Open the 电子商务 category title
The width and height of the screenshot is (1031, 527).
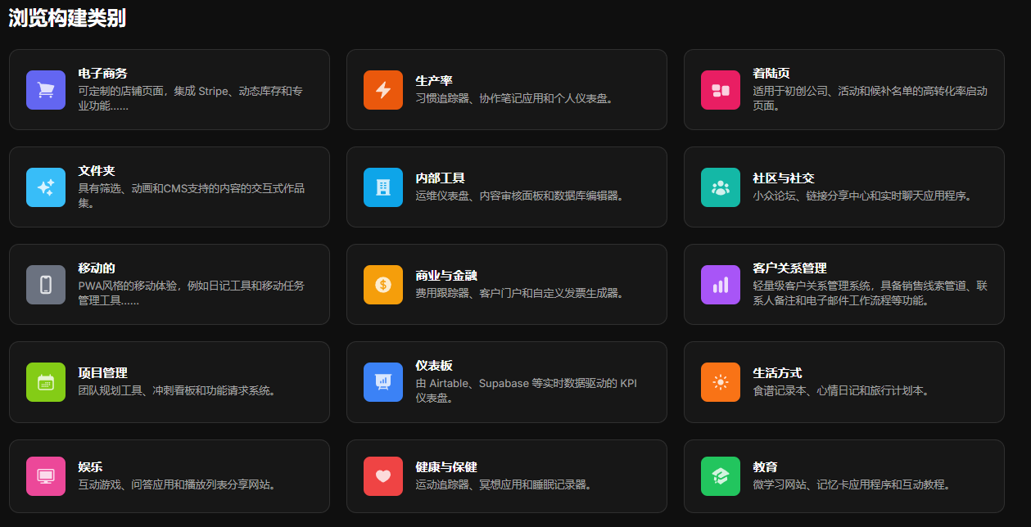click(102, 74)
